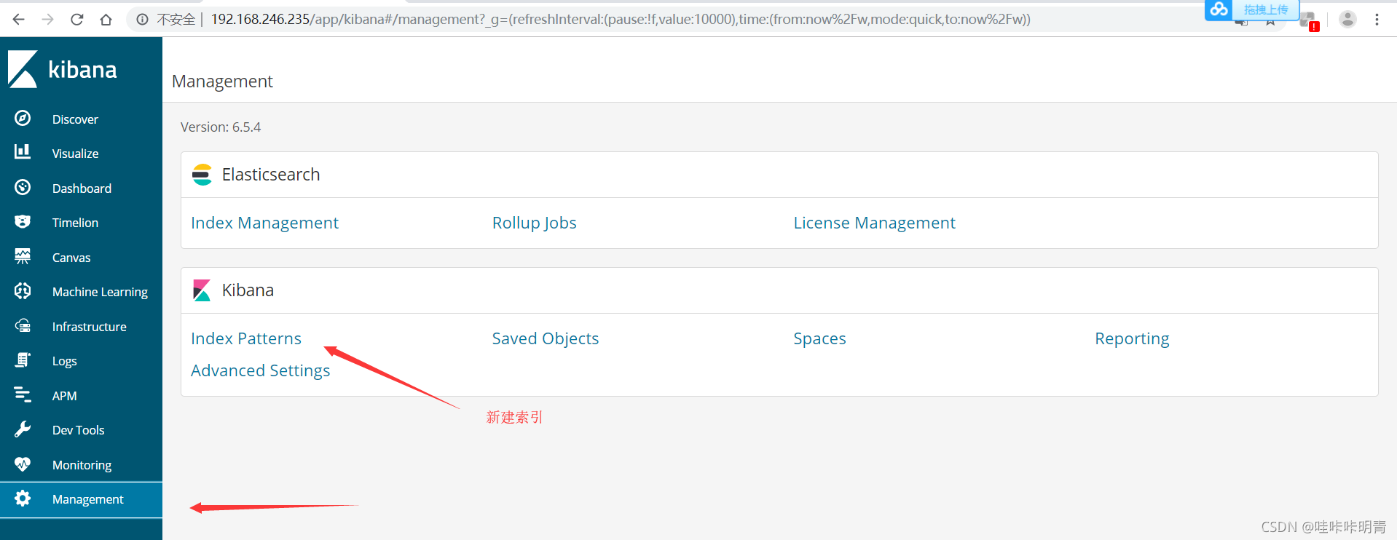Select Machine Learning label in sidebar
This screenshot has width=1397, height=540.
pyautogui.click(x=100, y=292)
